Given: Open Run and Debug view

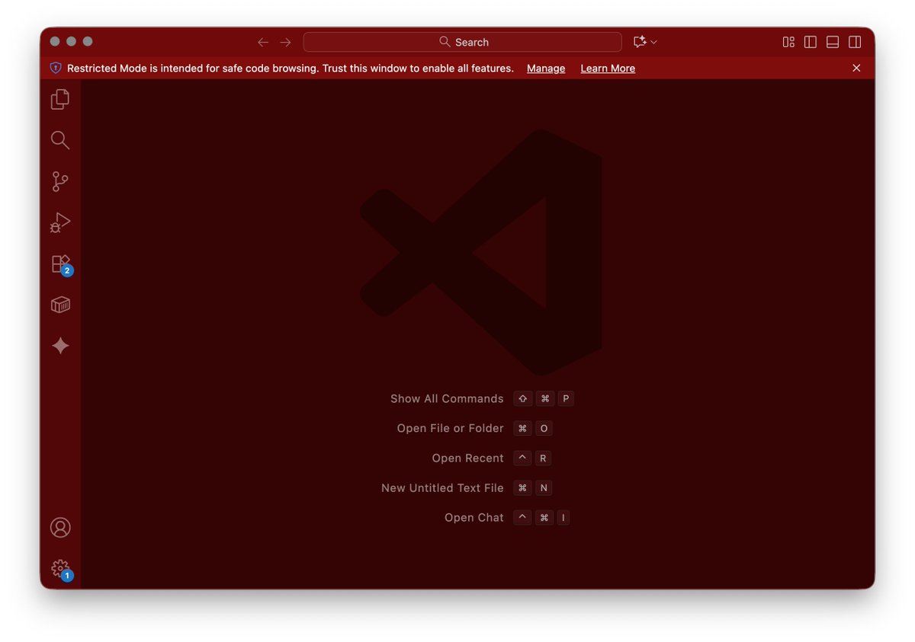Looking at the screenshot, I should pos(60,222).
